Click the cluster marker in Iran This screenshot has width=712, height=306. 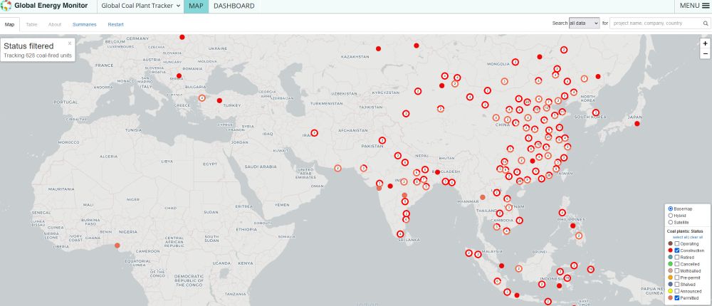314,133
